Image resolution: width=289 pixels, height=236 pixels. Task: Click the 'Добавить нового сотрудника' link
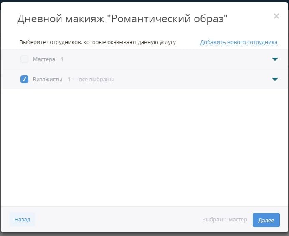point(238,42)
